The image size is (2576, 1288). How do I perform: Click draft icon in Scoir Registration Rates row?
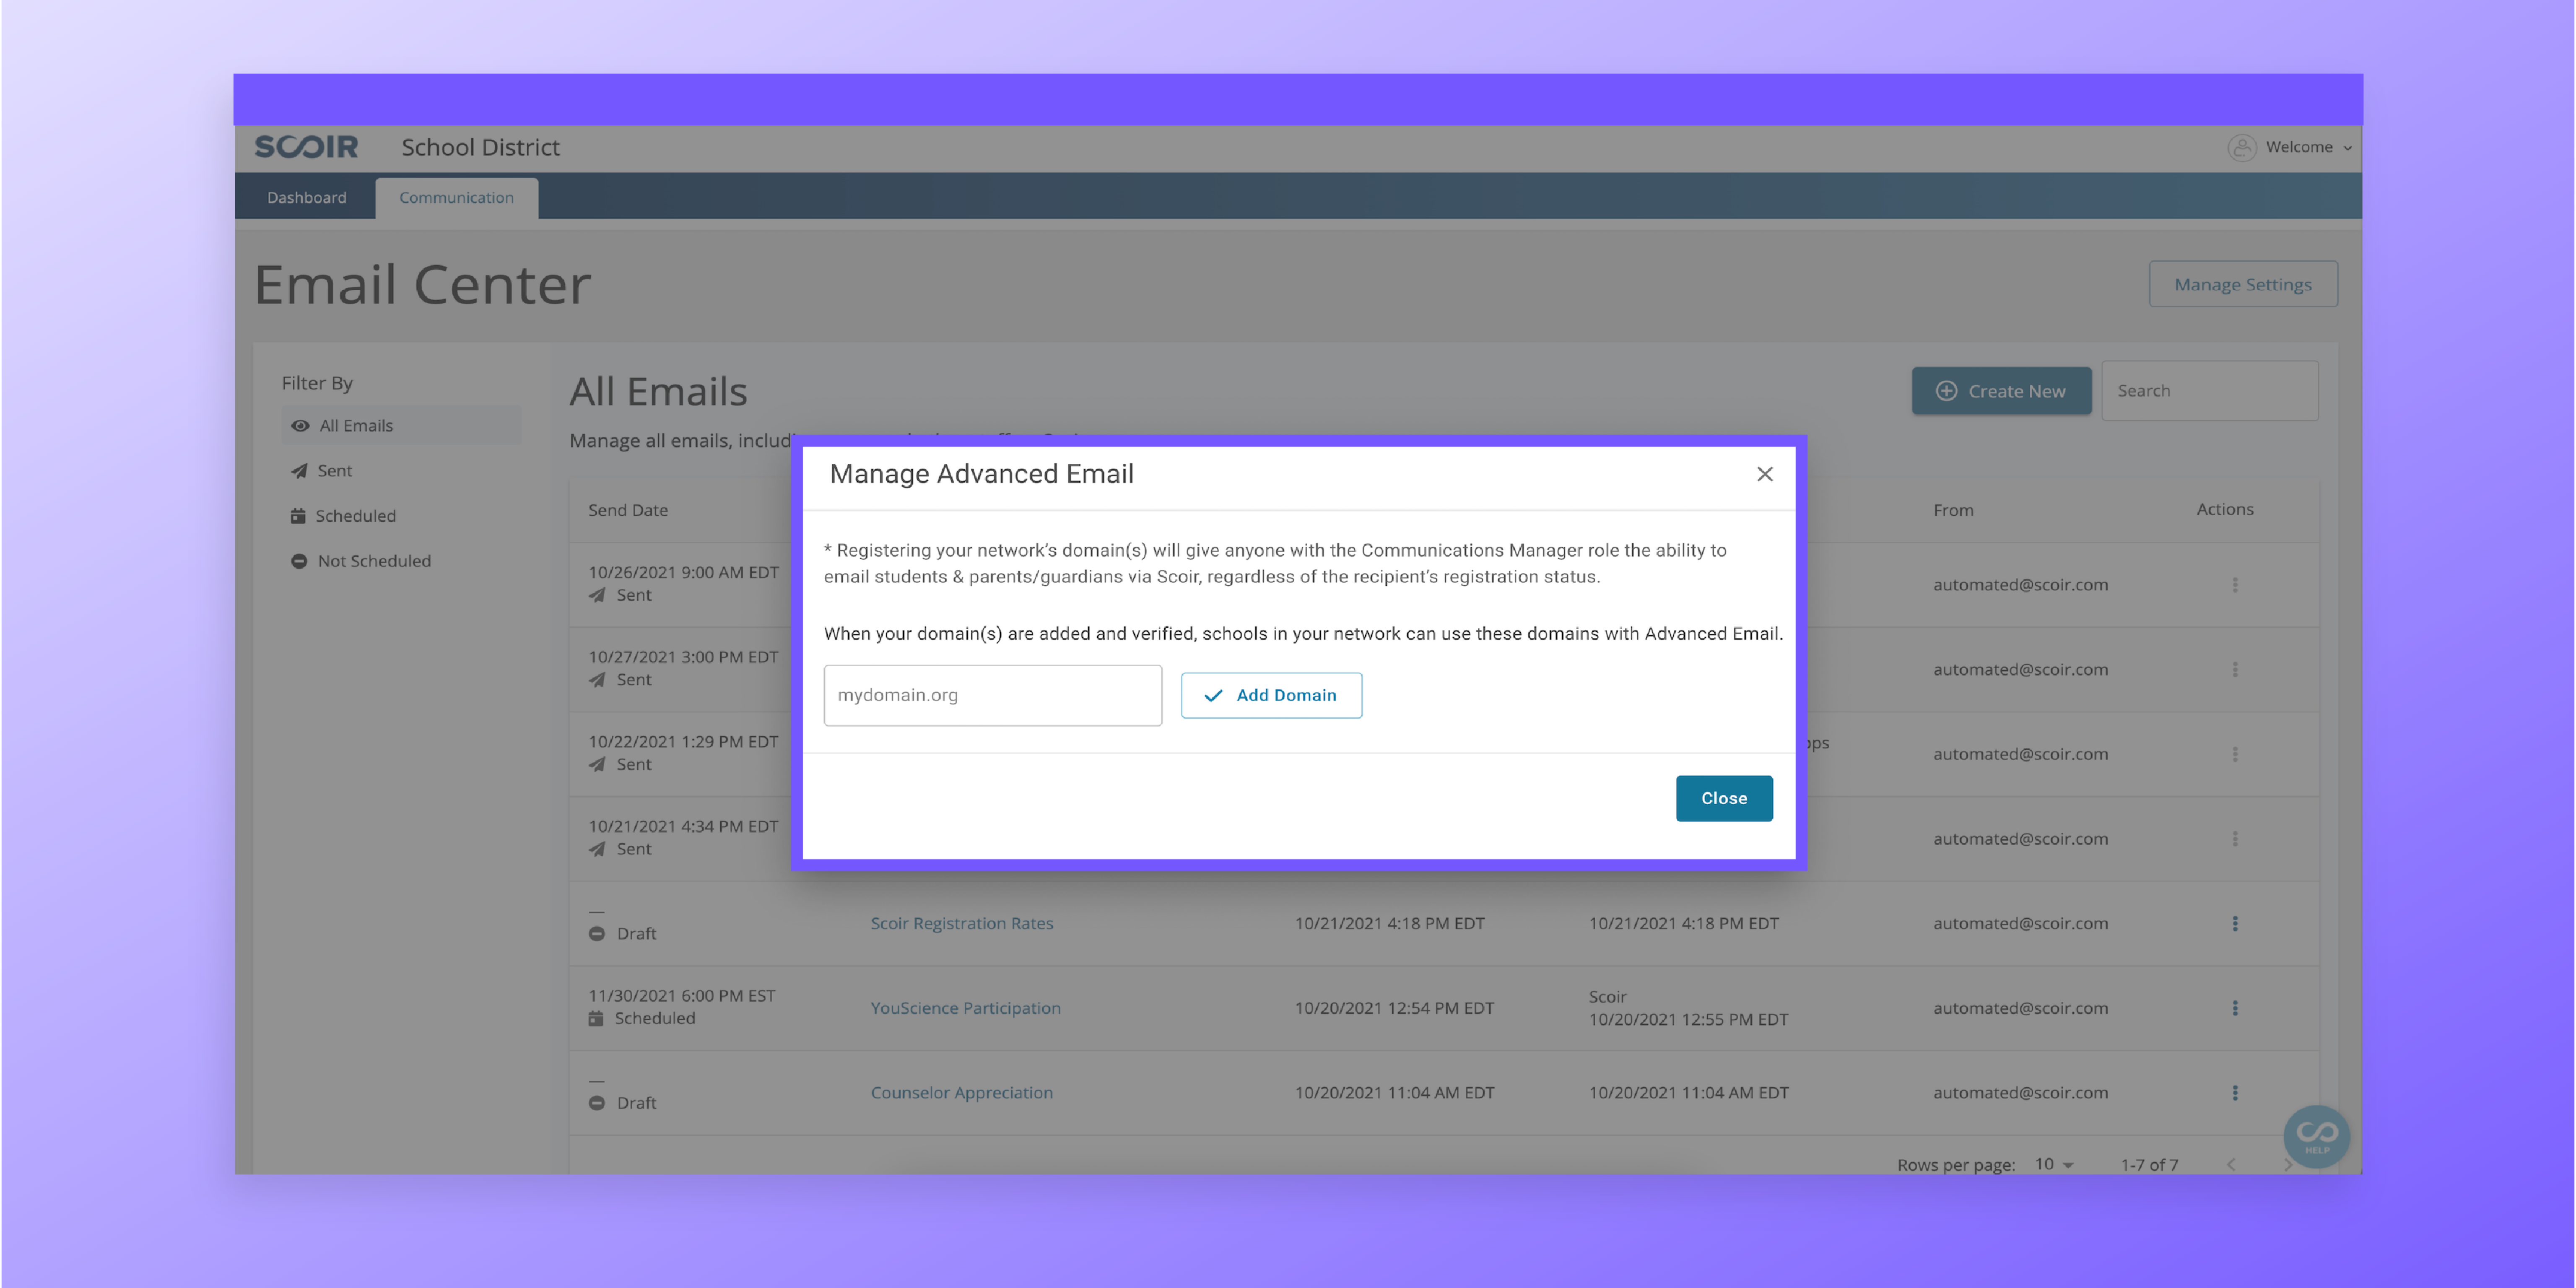(597, 934)
